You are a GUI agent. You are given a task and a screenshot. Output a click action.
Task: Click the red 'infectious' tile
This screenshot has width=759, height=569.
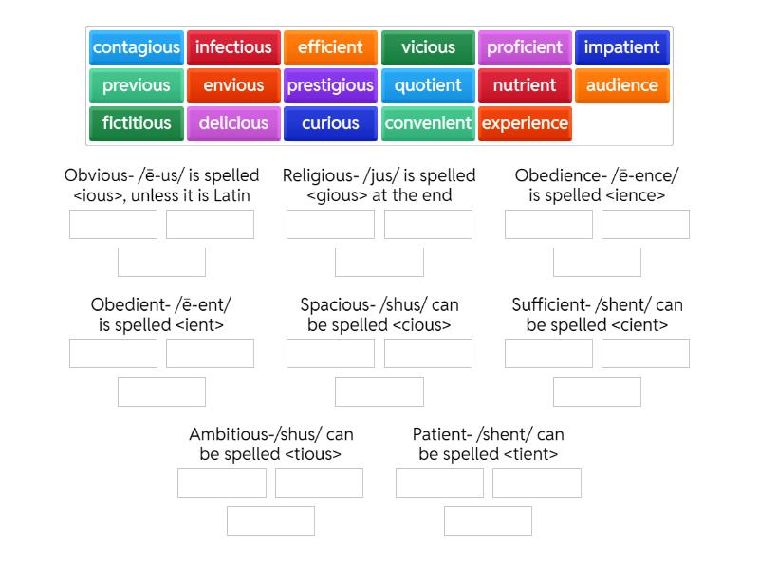tap(233, 47)
